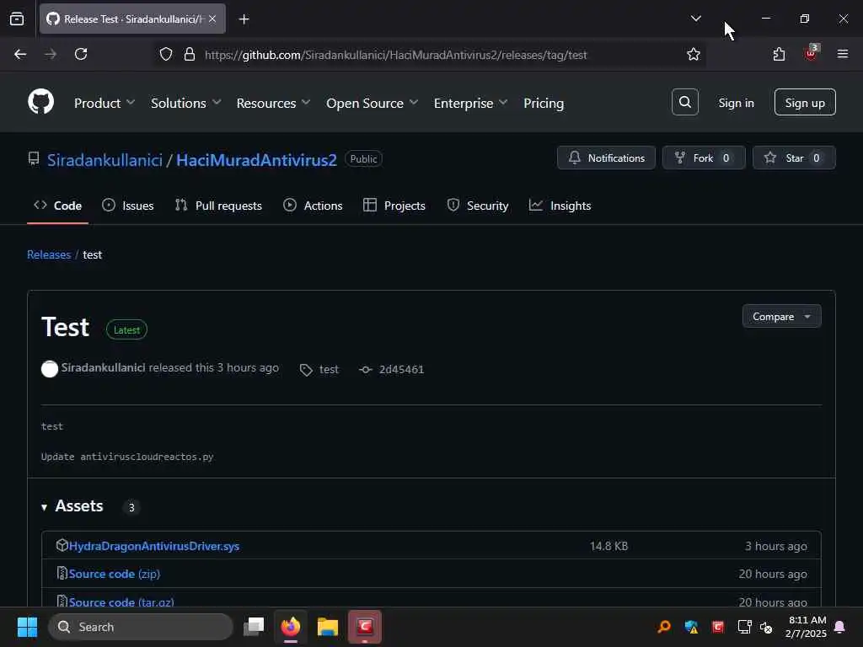The width and height of the screenshot is (863, 647).
Task: Click the Siradankullanici author name link
Action: [103, 367]
